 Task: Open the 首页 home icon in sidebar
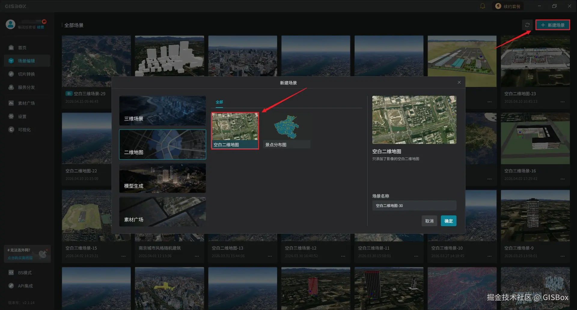click(x=11, y=47)
